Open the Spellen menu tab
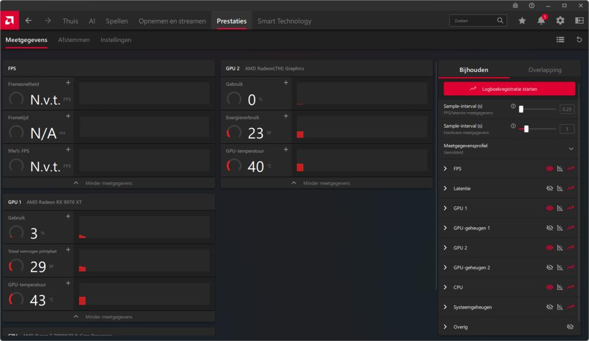This screenshot has height=341, width=589. 117,21
